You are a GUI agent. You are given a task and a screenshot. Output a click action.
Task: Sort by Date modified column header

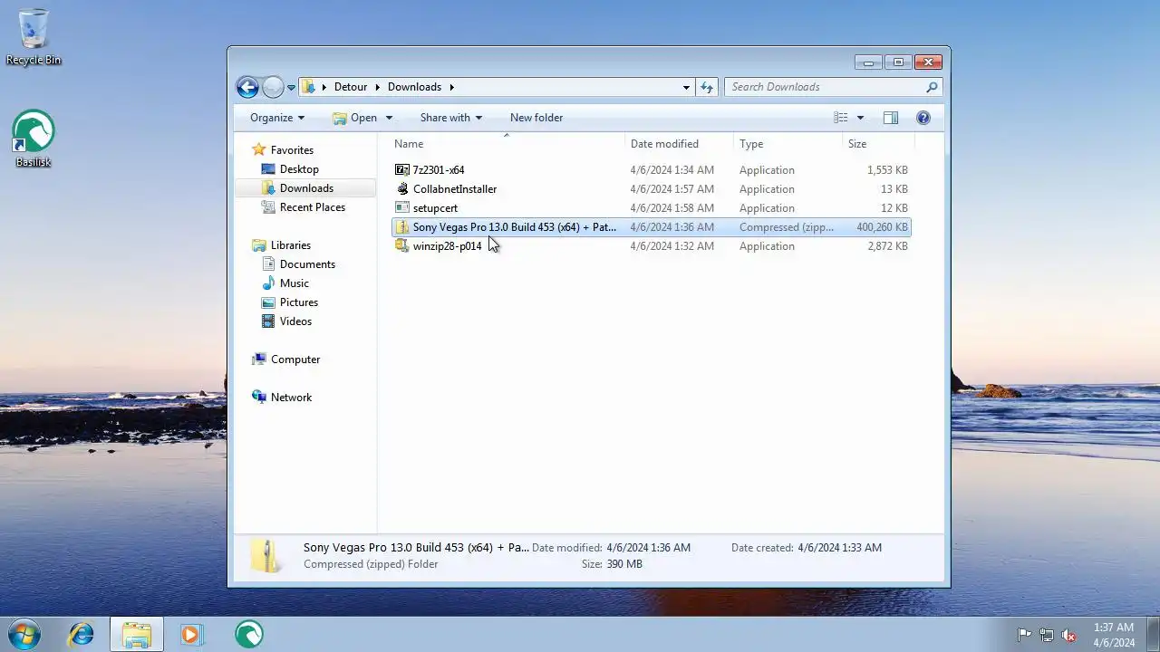(679, 144)
